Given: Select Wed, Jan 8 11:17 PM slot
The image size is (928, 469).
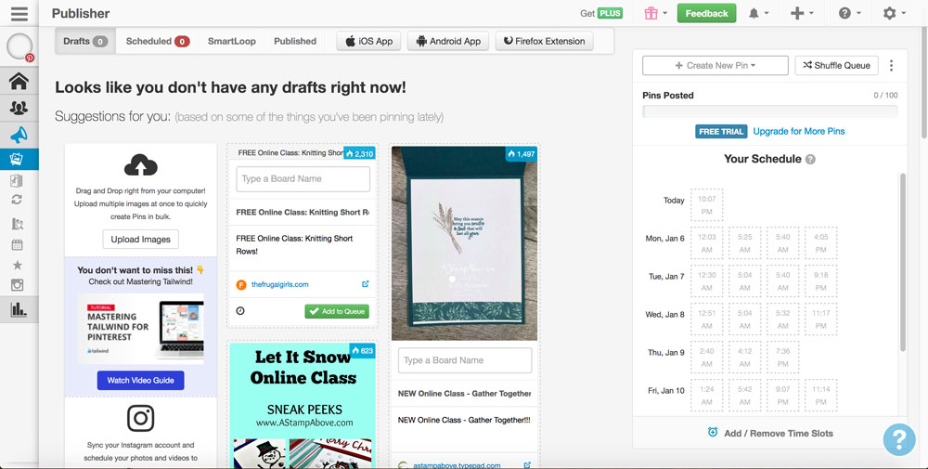Looking at the screenshot, I should click(x=821, y=319).
